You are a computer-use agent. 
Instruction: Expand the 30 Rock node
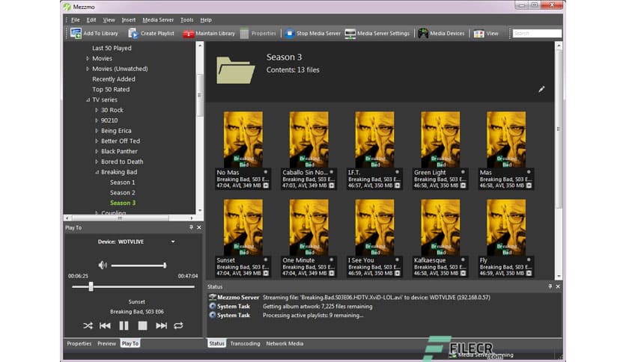96,110
